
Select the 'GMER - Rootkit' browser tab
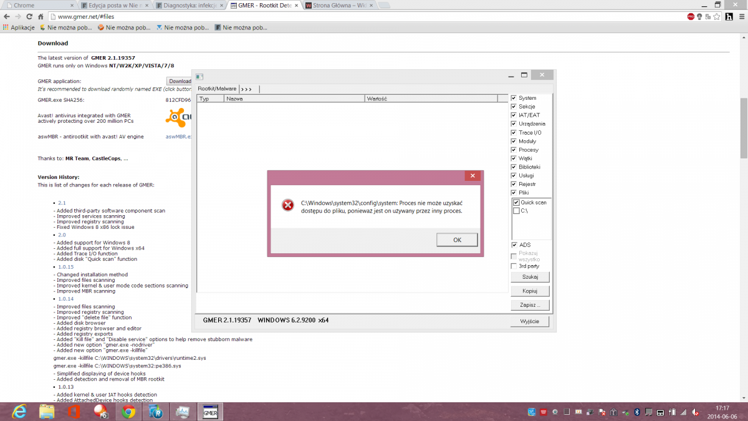(x=264, y=6)
